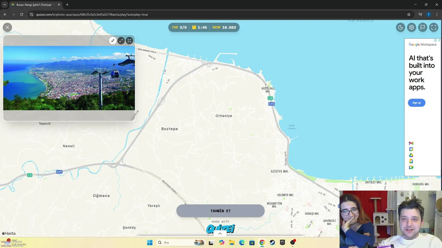Image resolution: width=442 pixels, height=248 pixels.
Task: Click the TAHMİN ET guess button
Action: [x=220, y=211]
